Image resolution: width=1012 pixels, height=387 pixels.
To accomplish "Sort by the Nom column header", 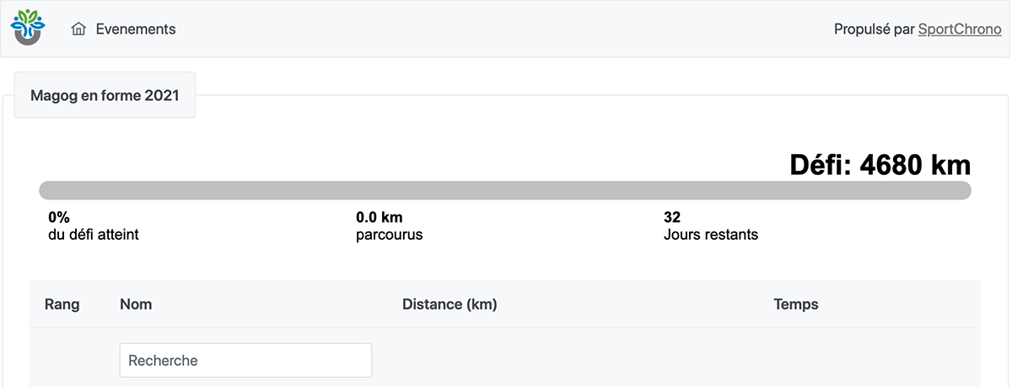I will (x=136, y=304).
